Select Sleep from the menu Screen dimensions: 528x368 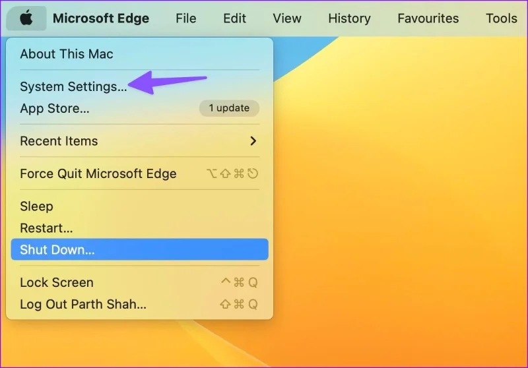pyautogui.click(x=139, y=206)
